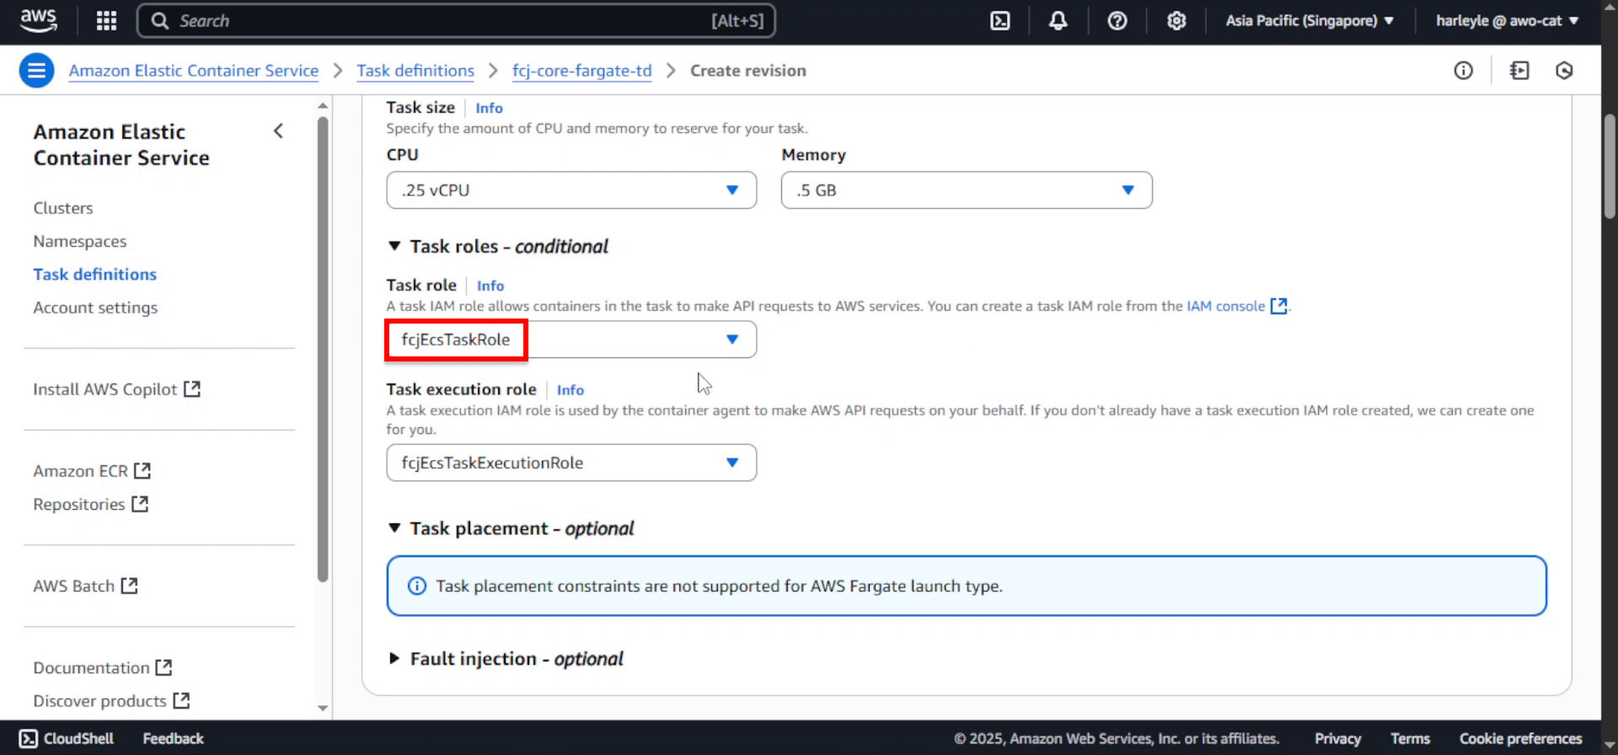Collapse the sidebar with the left chevron
Screen dimensions: 1618x755
coord(278,131)
